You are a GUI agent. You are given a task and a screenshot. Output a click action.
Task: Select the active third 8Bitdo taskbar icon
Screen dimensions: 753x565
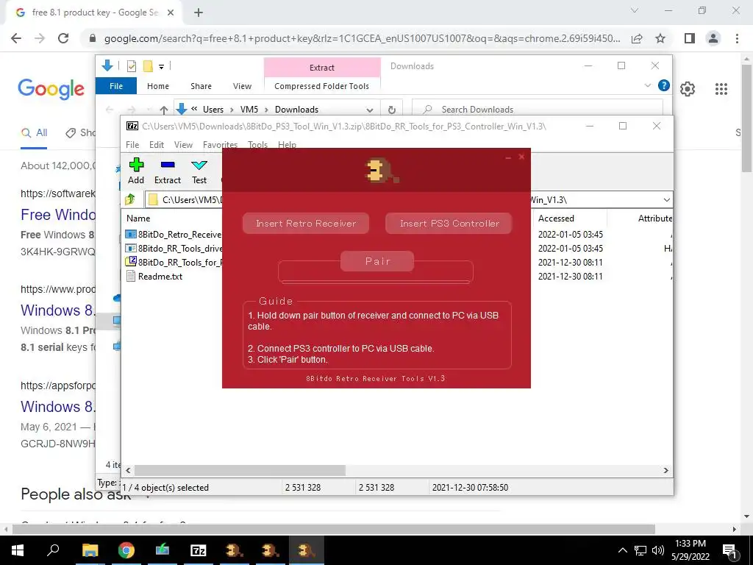pyautogui.click(x=307, y=550)
